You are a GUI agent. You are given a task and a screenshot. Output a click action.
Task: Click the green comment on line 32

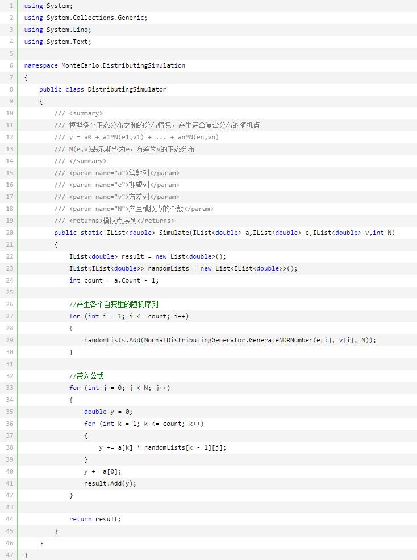(86, 376)
